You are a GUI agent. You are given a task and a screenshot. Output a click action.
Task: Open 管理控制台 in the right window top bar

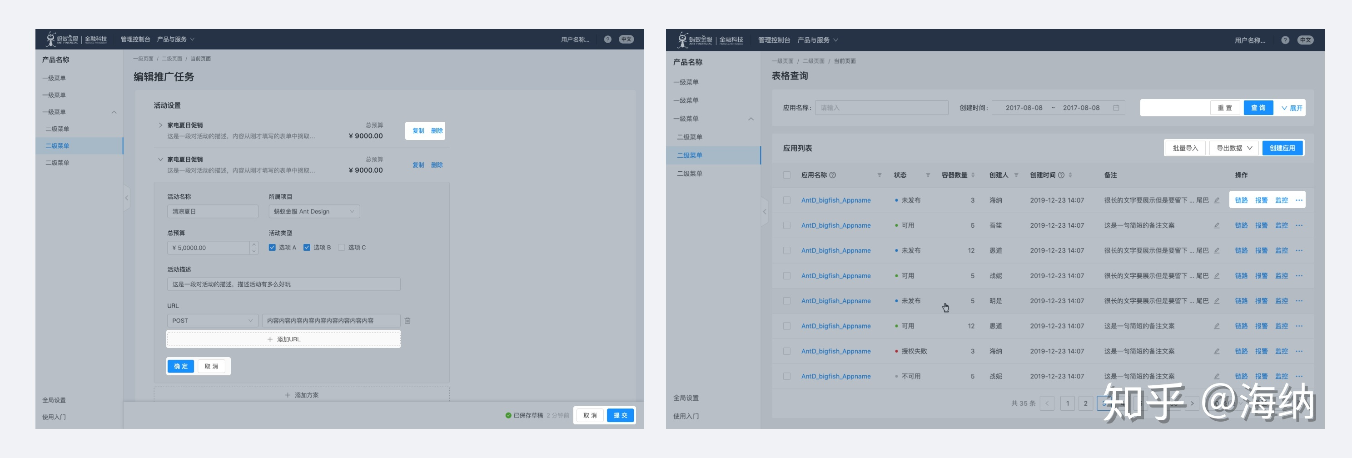(x=774, y=40)
